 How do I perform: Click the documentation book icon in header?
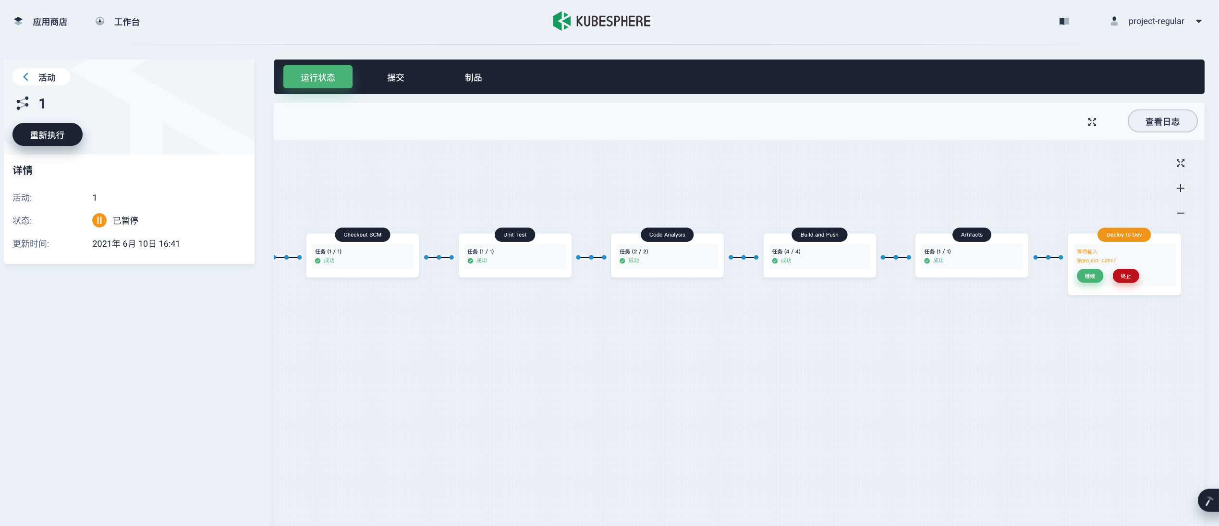click(x=1064, y=21)
